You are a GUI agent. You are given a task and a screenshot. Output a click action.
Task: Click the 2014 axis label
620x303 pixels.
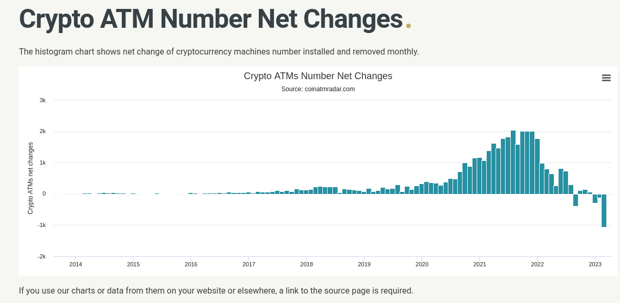76,265
